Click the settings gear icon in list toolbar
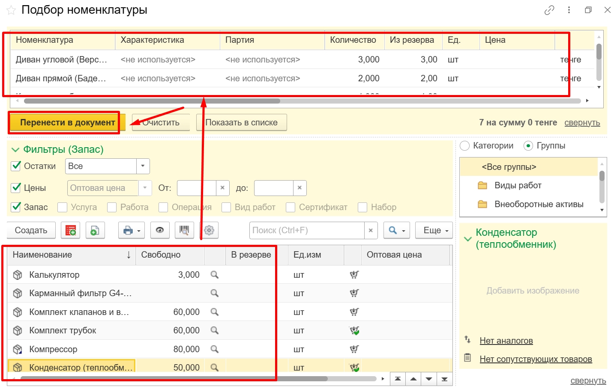 click(x=209, y=230)
